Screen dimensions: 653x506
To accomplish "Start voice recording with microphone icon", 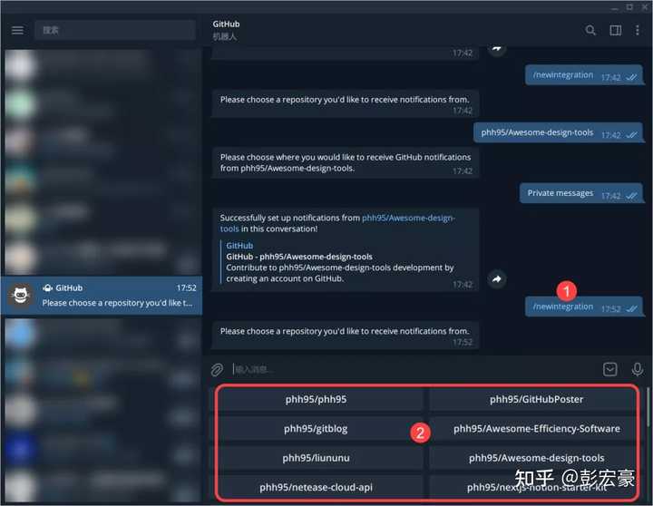I will coord(638,369).
